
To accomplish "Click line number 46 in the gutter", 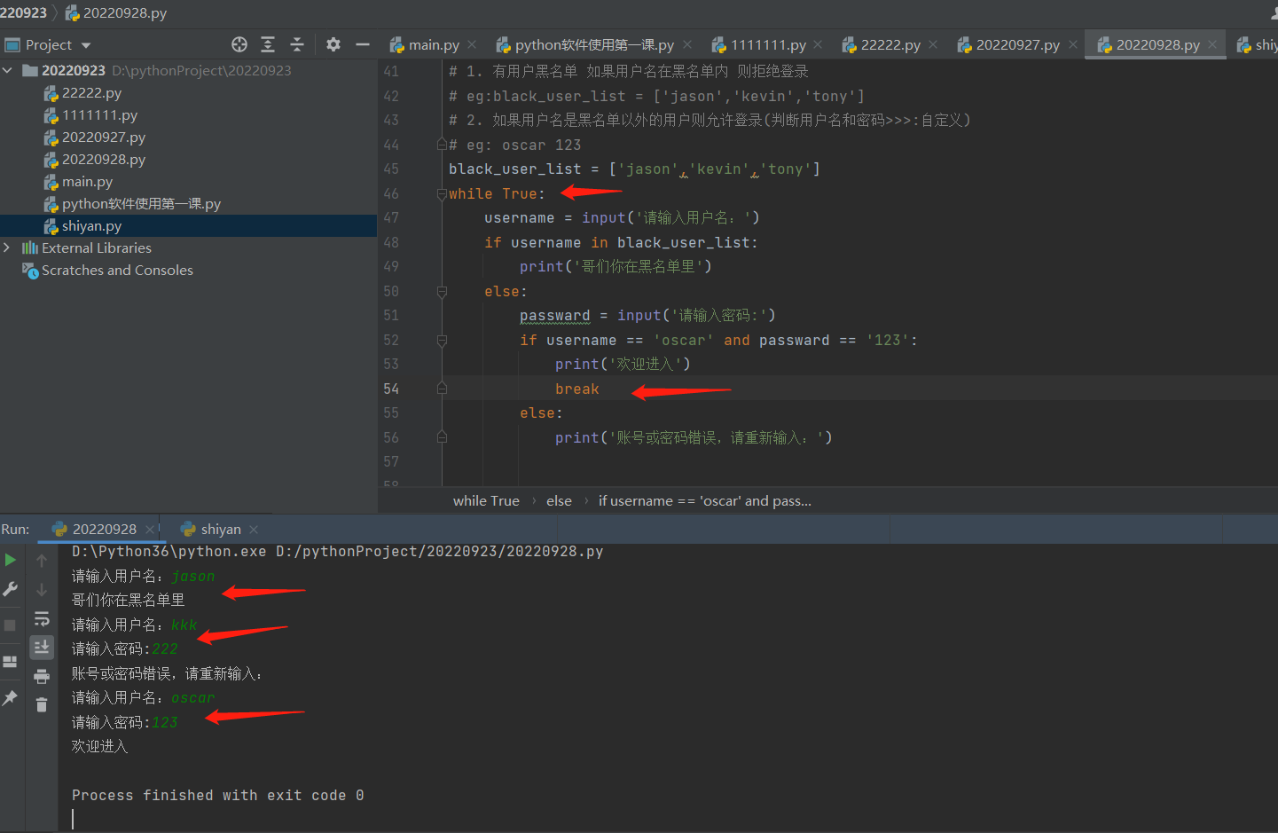I will click(391, 193).
